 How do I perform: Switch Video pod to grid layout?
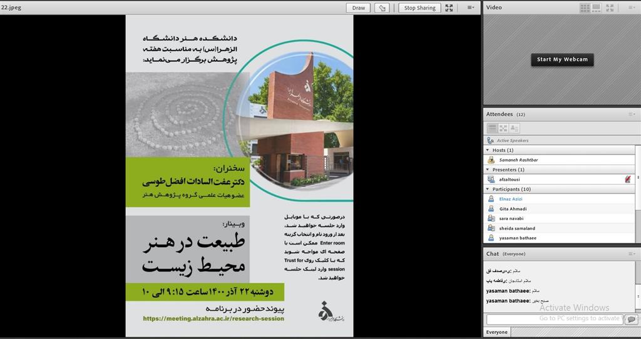(585, 8)
